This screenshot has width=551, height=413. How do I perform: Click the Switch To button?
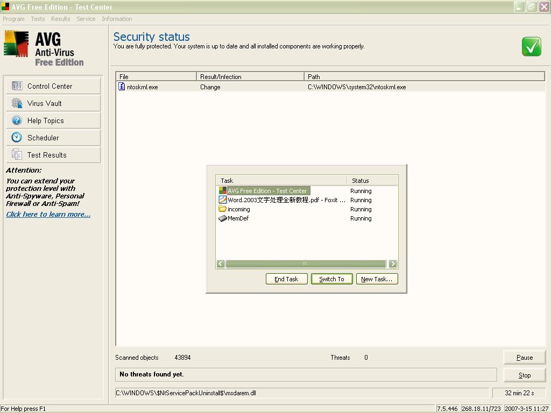[x=331, y=279]
